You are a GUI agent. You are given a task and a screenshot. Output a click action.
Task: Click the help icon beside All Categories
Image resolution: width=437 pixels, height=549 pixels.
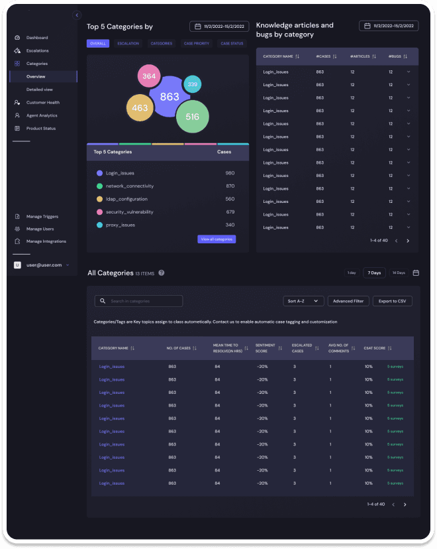coord(161,273)
